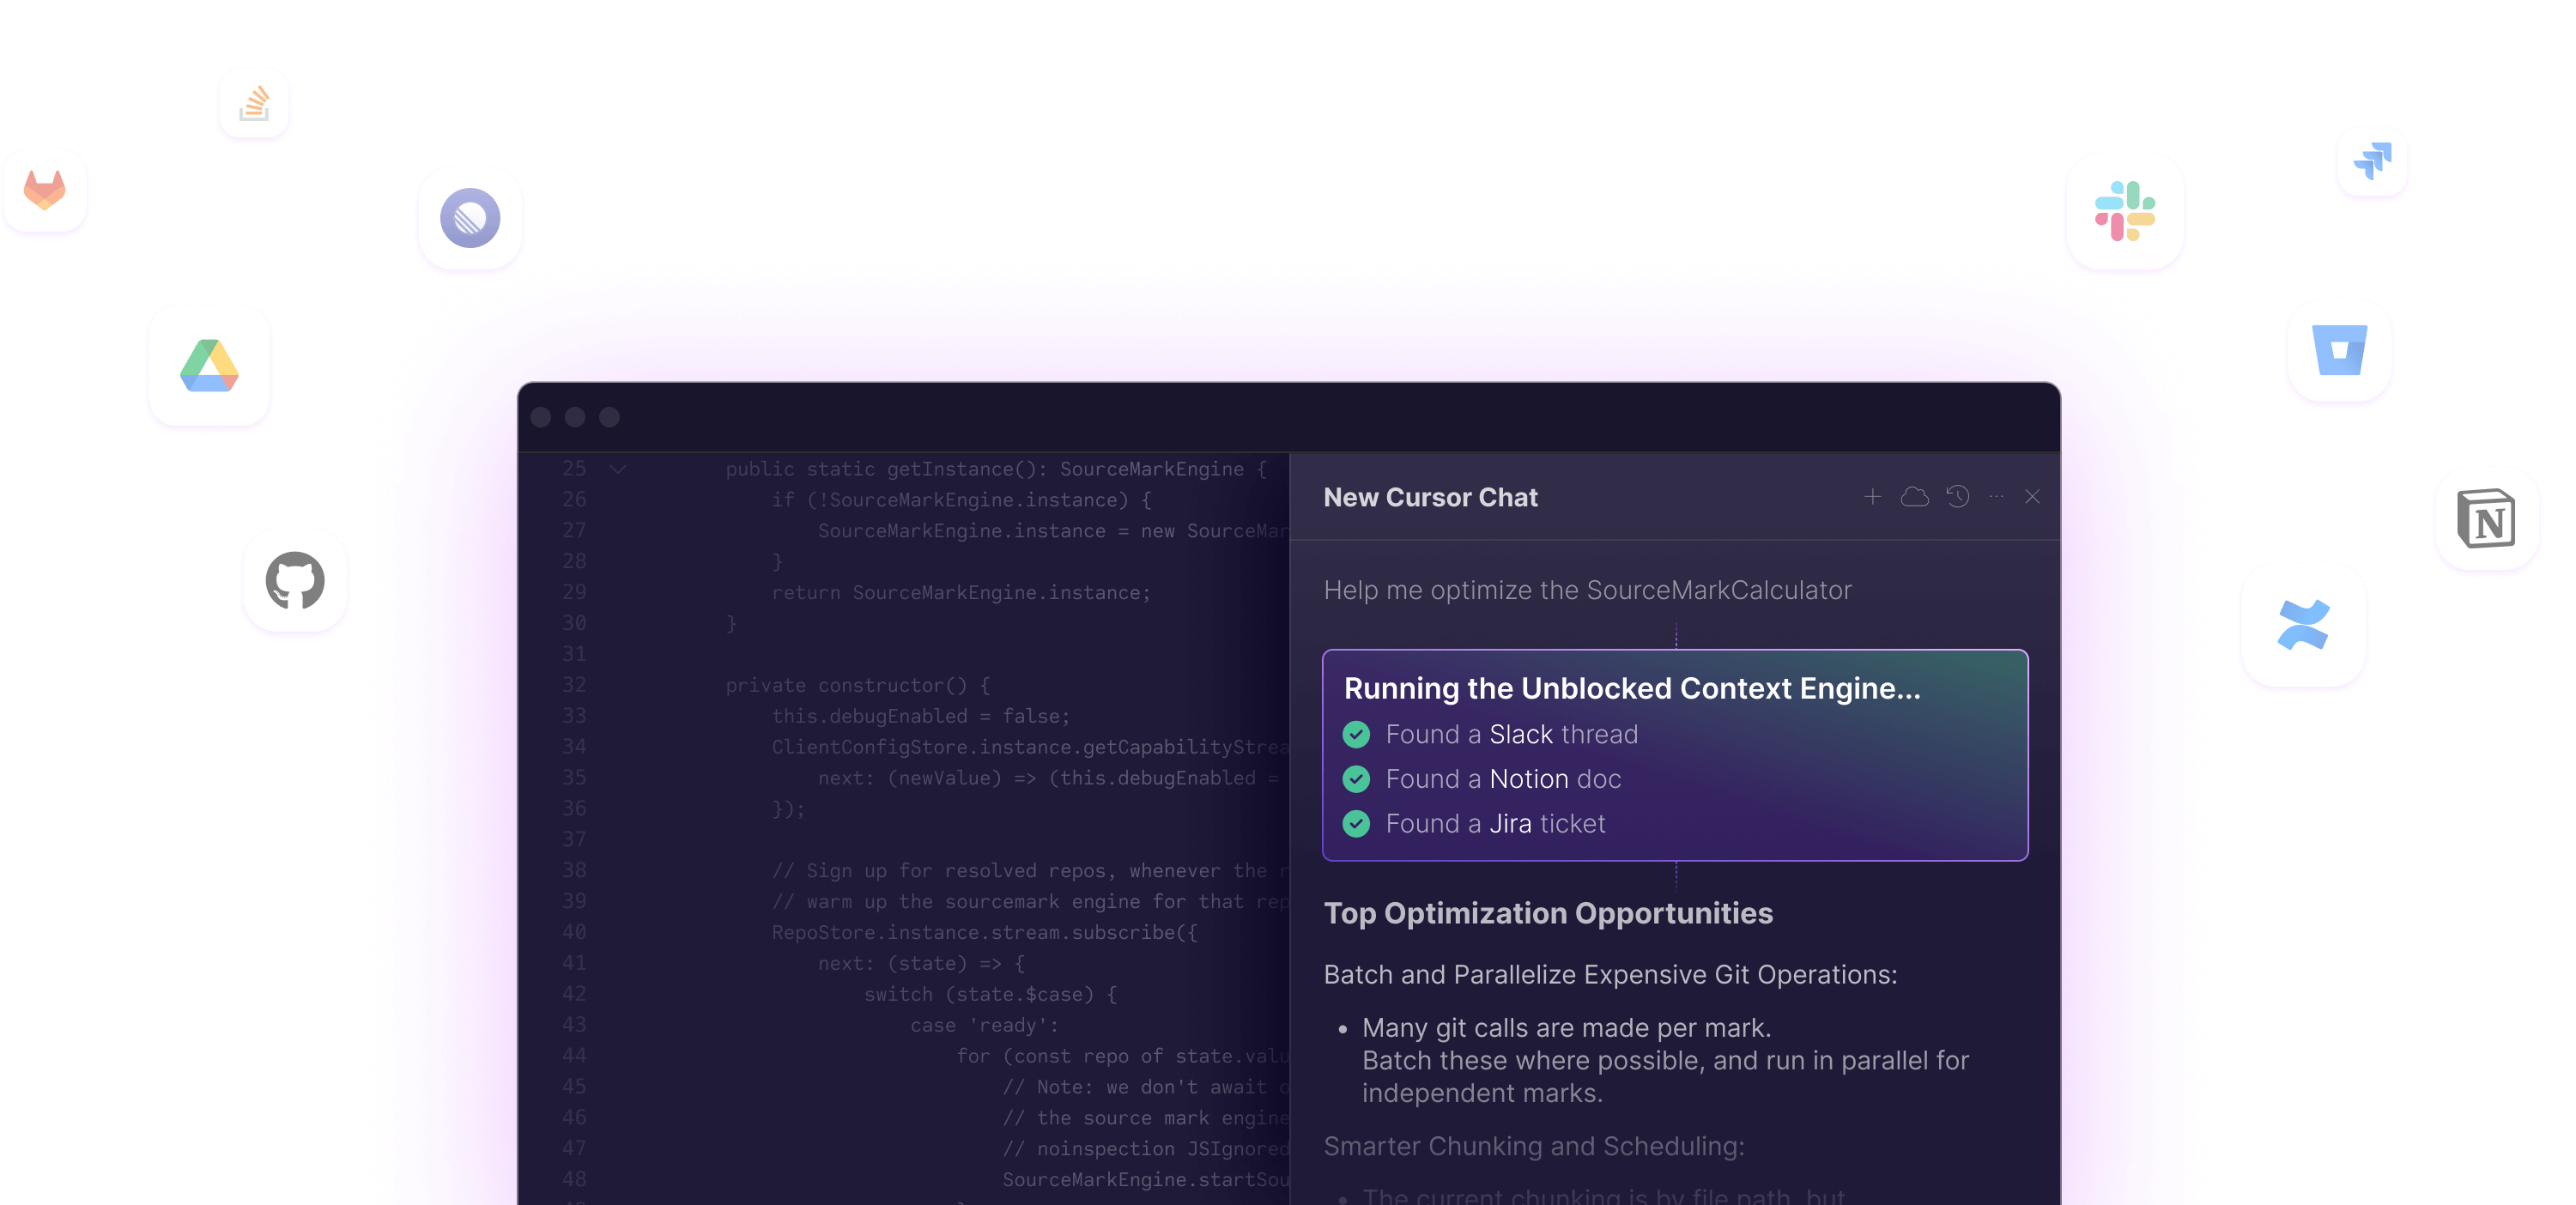Click green check beside Notion doc
Viewport: 2576px width, 1205px height.
(x=1356, y=779)
